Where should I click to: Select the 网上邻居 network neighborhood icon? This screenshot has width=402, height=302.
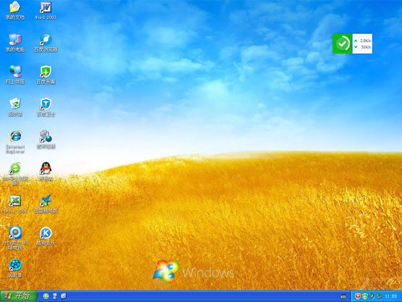tap(15, 75)
